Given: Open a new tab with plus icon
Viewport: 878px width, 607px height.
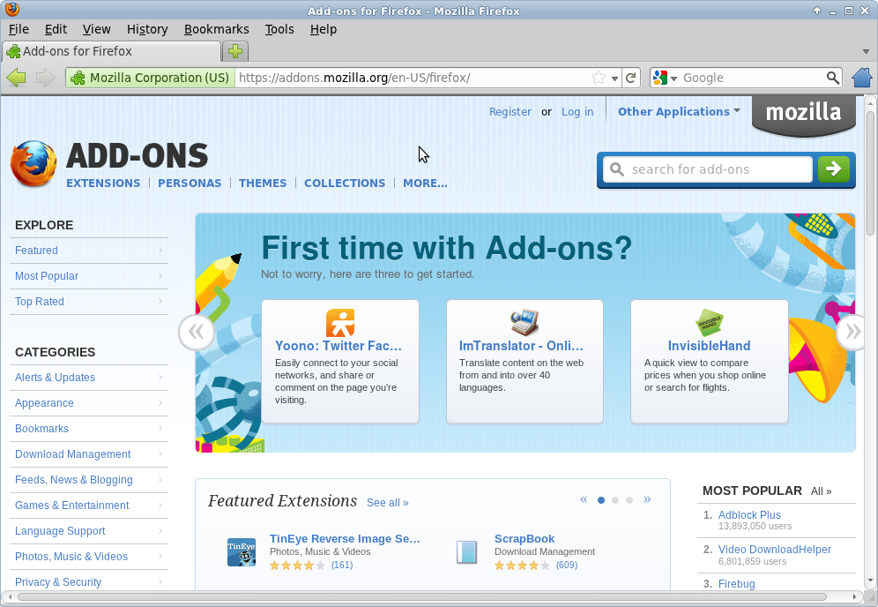Looking at the screenshot, I should pyautogui.click(x=235, y=51).
